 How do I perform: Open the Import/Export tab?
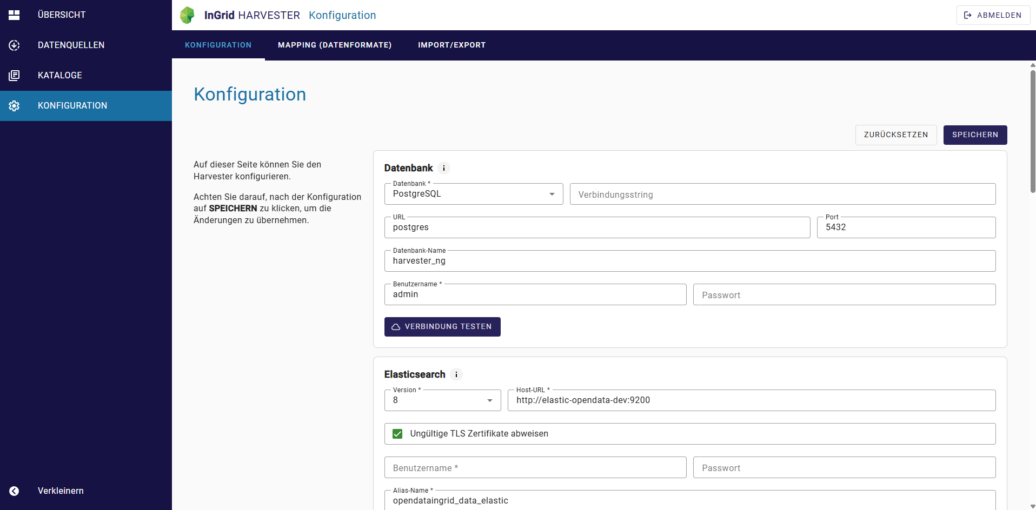(x=452, y=45)
